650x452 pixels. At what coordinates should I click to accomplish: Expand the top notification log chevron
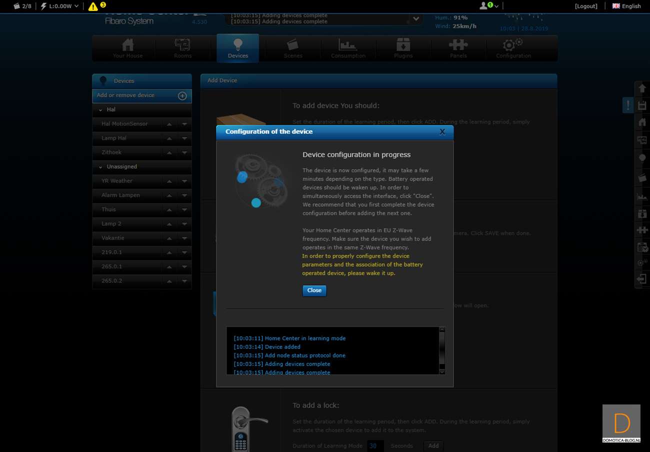(416, 19)
